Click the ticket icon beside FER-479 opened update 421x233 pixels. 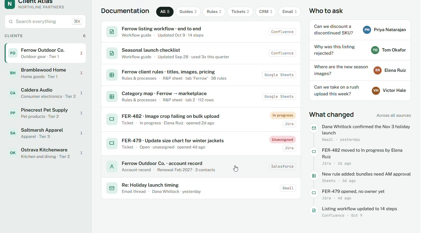(314, 193)
